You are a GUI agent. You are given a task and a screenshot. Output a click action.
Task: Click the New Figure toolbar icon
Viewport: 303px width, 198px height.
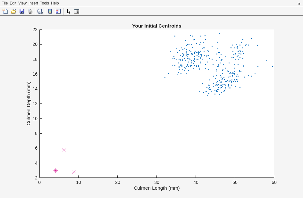click(x=5, y=11)
